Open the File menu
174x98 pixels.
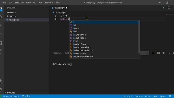pos(5,2)
